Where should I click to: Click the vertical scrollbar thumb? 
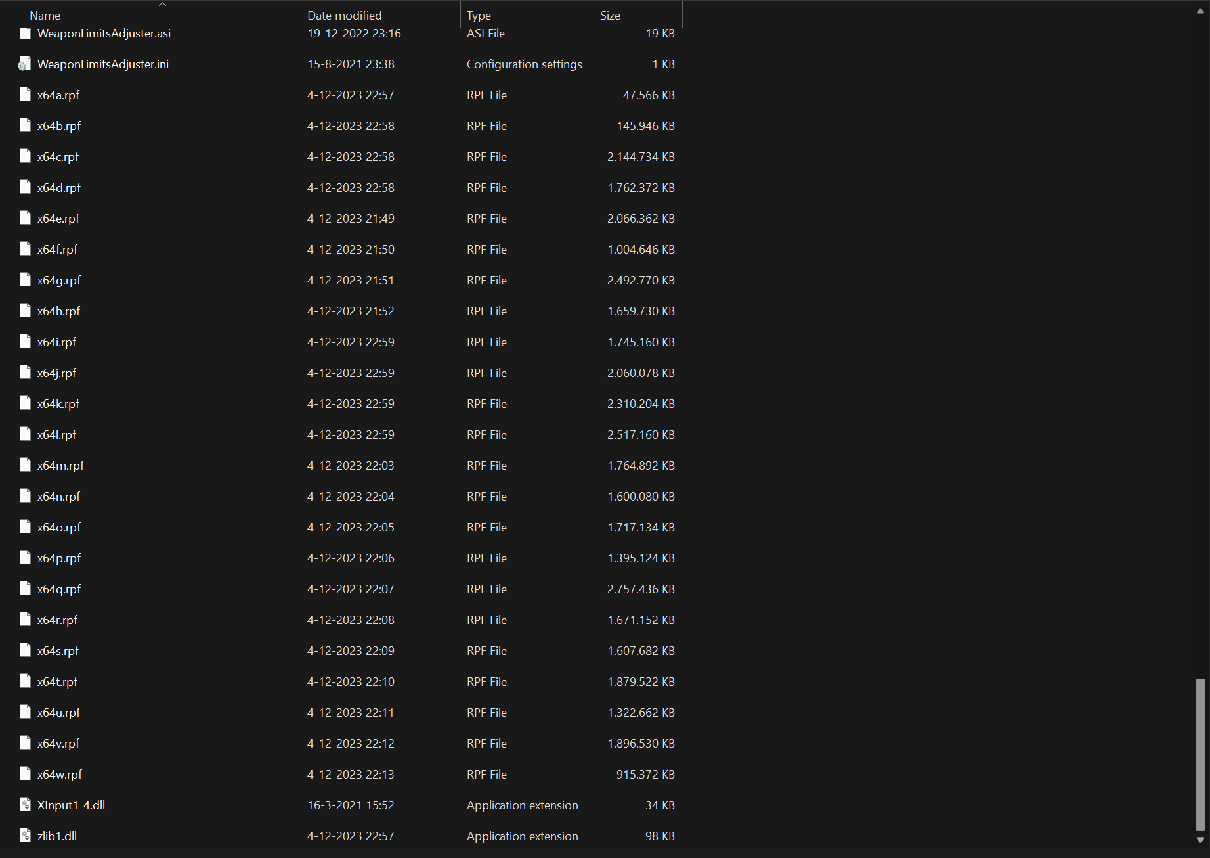[x=1200, y=756]
